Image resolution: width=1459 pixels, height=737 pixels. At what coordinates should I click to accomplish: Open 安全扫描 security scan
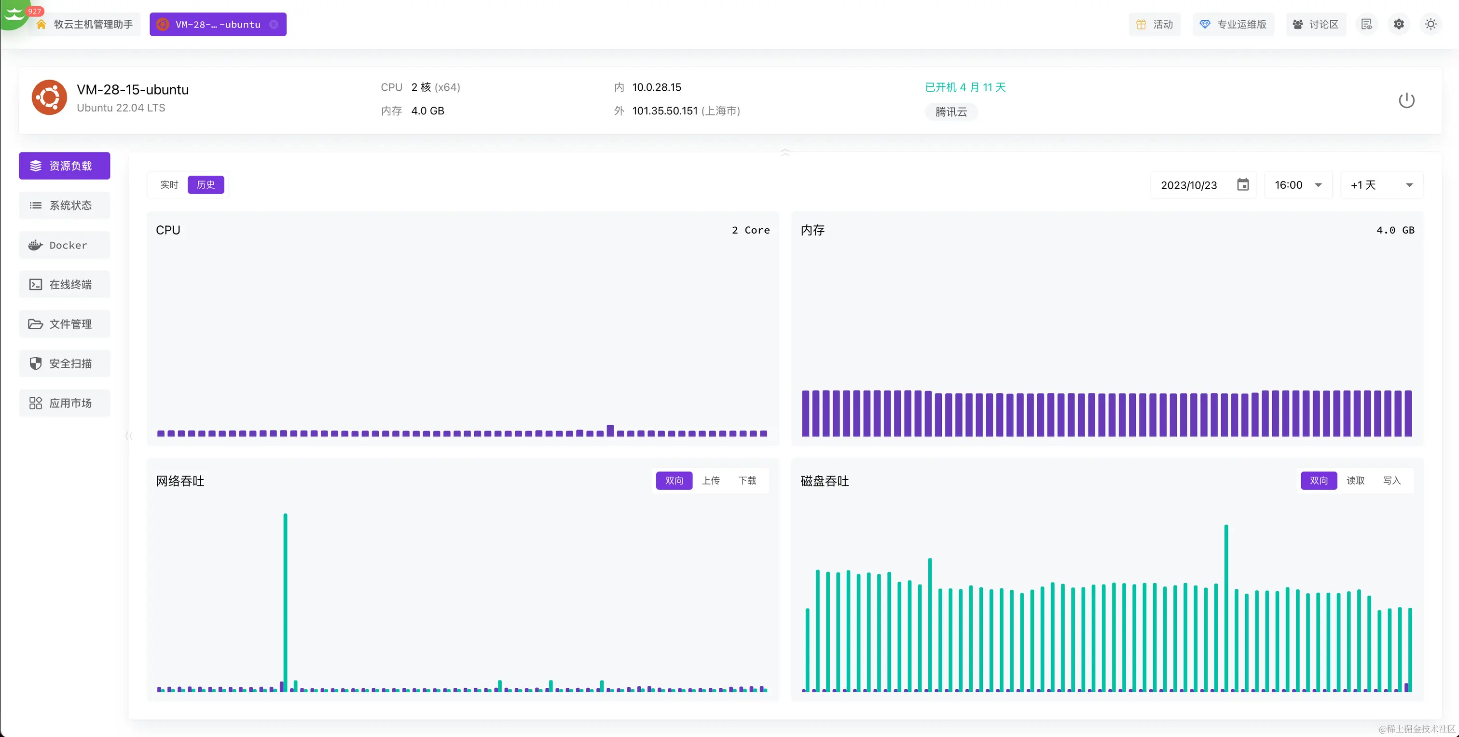[65, 364]
